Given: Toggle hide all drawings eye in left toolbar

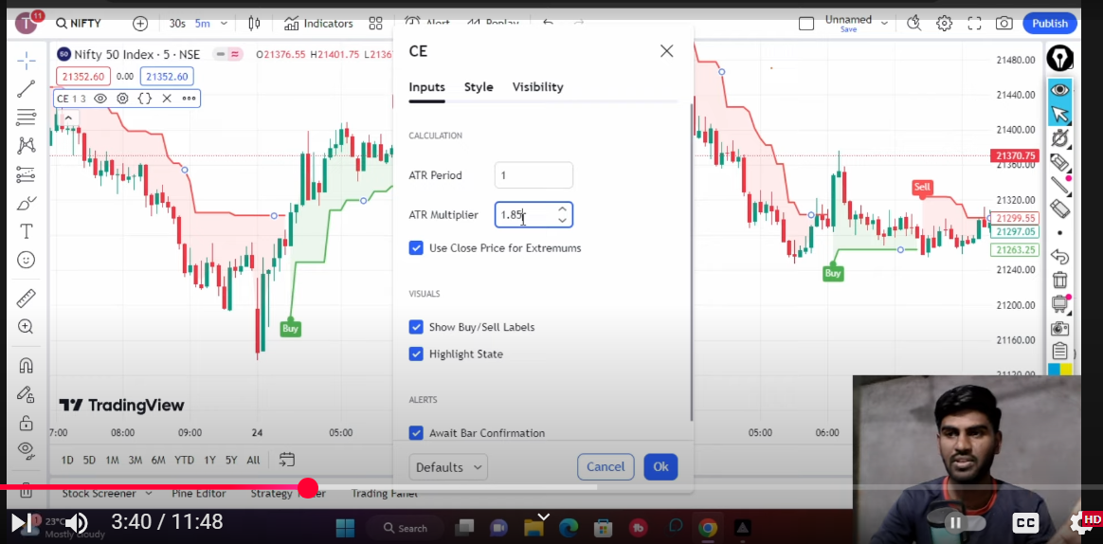Looking at the screenshot, I should (26, 449).
